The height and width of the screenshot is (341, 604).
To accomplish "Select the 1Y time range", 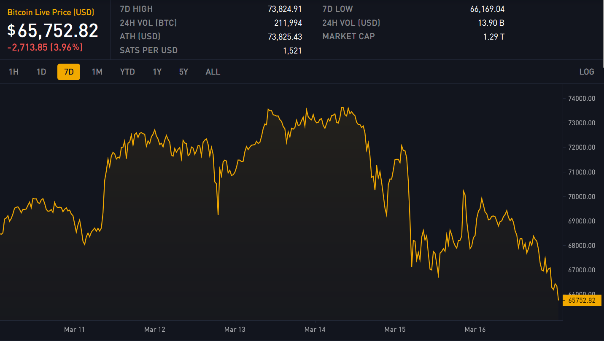I will click(x=157, y=72).
